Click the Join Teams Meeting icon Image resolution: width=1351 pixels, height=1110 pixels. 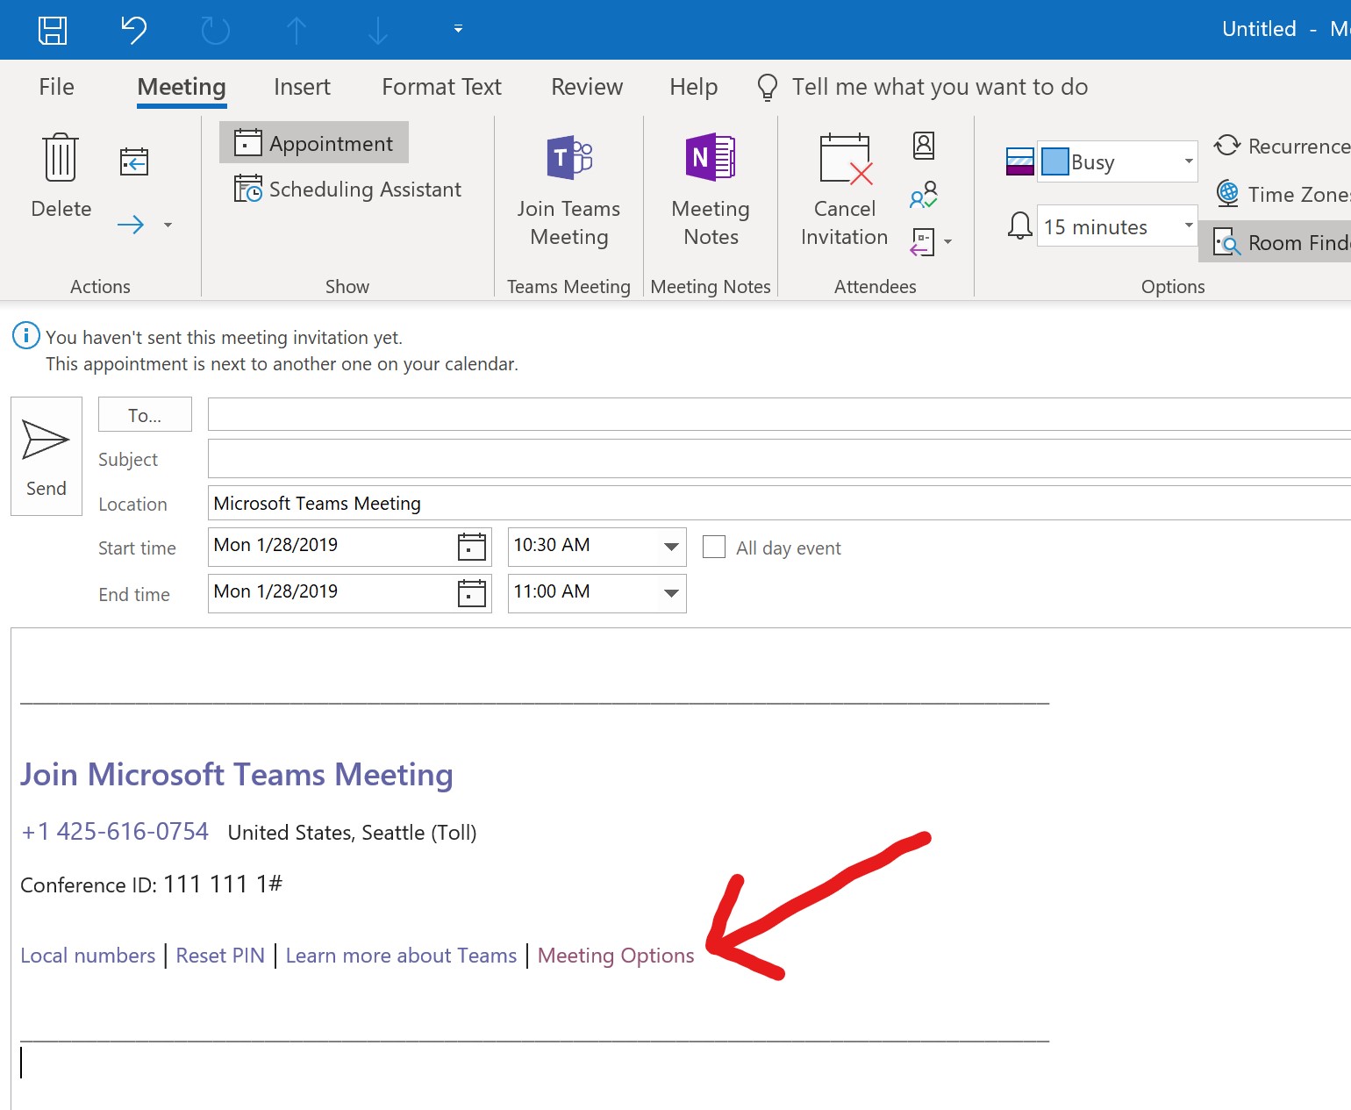tap(568, 159)
